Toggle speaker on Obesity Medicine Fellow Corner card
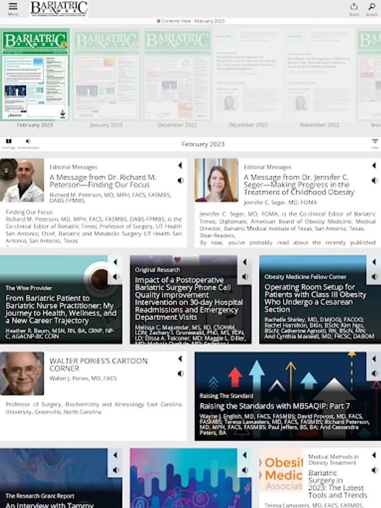The height and width of the screenshot is (508, 381). pyautogui.click(x=375, y=277)
